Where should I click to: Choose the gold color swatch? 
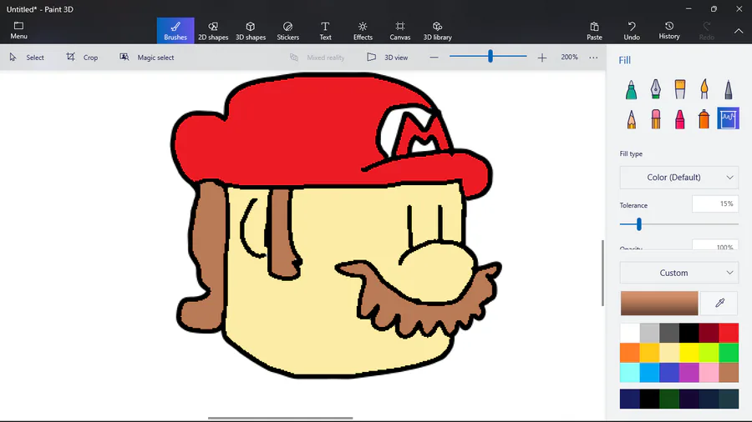point(649,353)
